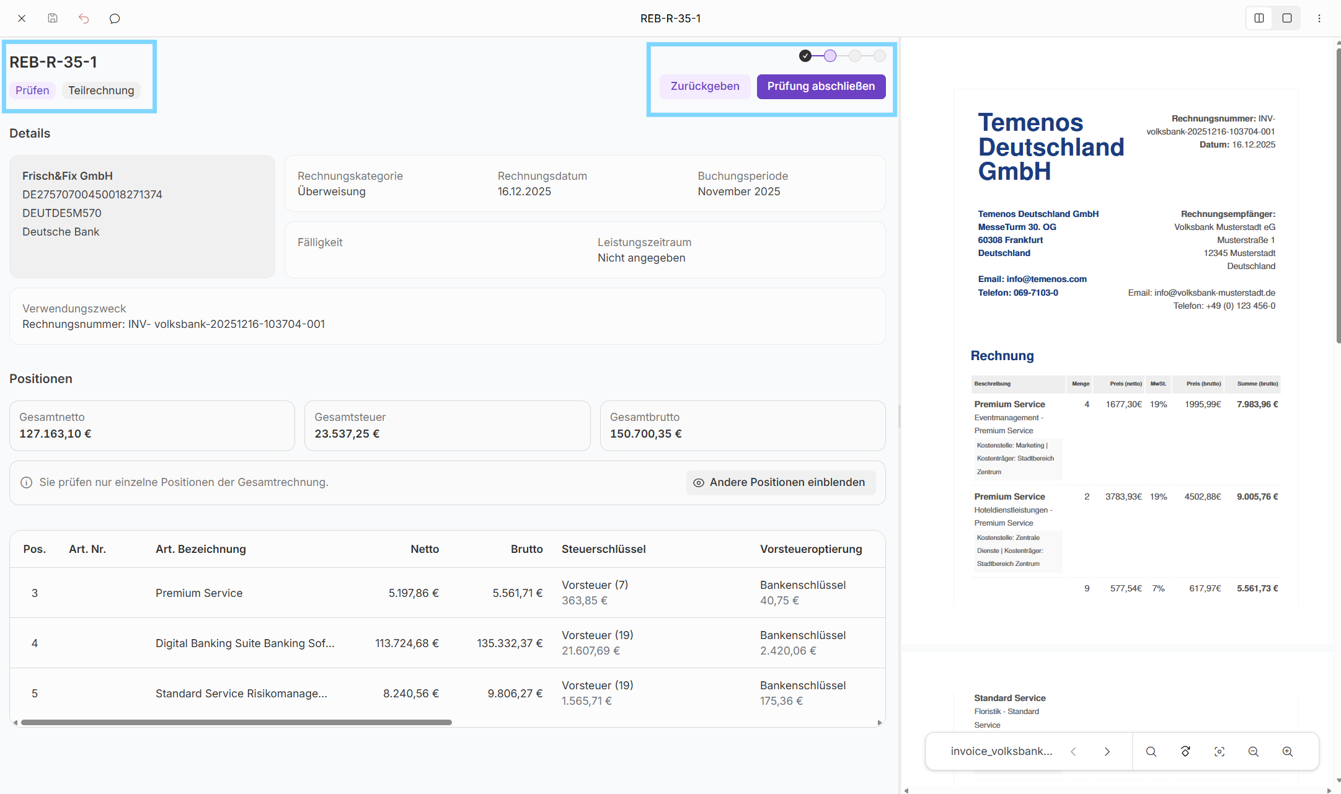The height and width of the screenshot is (794, 1341).
Task: Switch to split view layout
Action: (x=1259, y=19)
